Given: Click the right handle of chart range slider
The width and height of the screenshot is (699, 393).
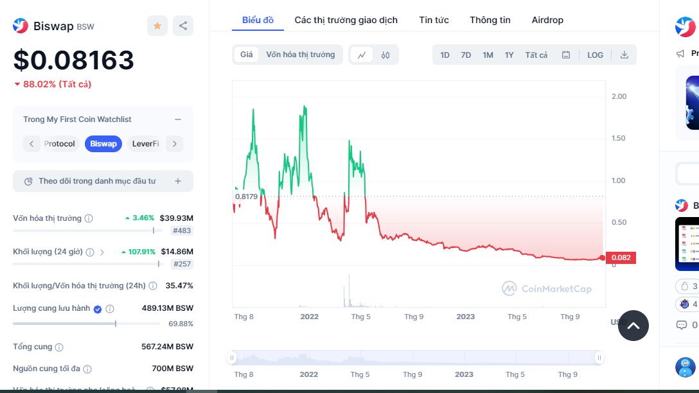Looking at the screenshot, I should pyautogui.click(x=599, y=357).
